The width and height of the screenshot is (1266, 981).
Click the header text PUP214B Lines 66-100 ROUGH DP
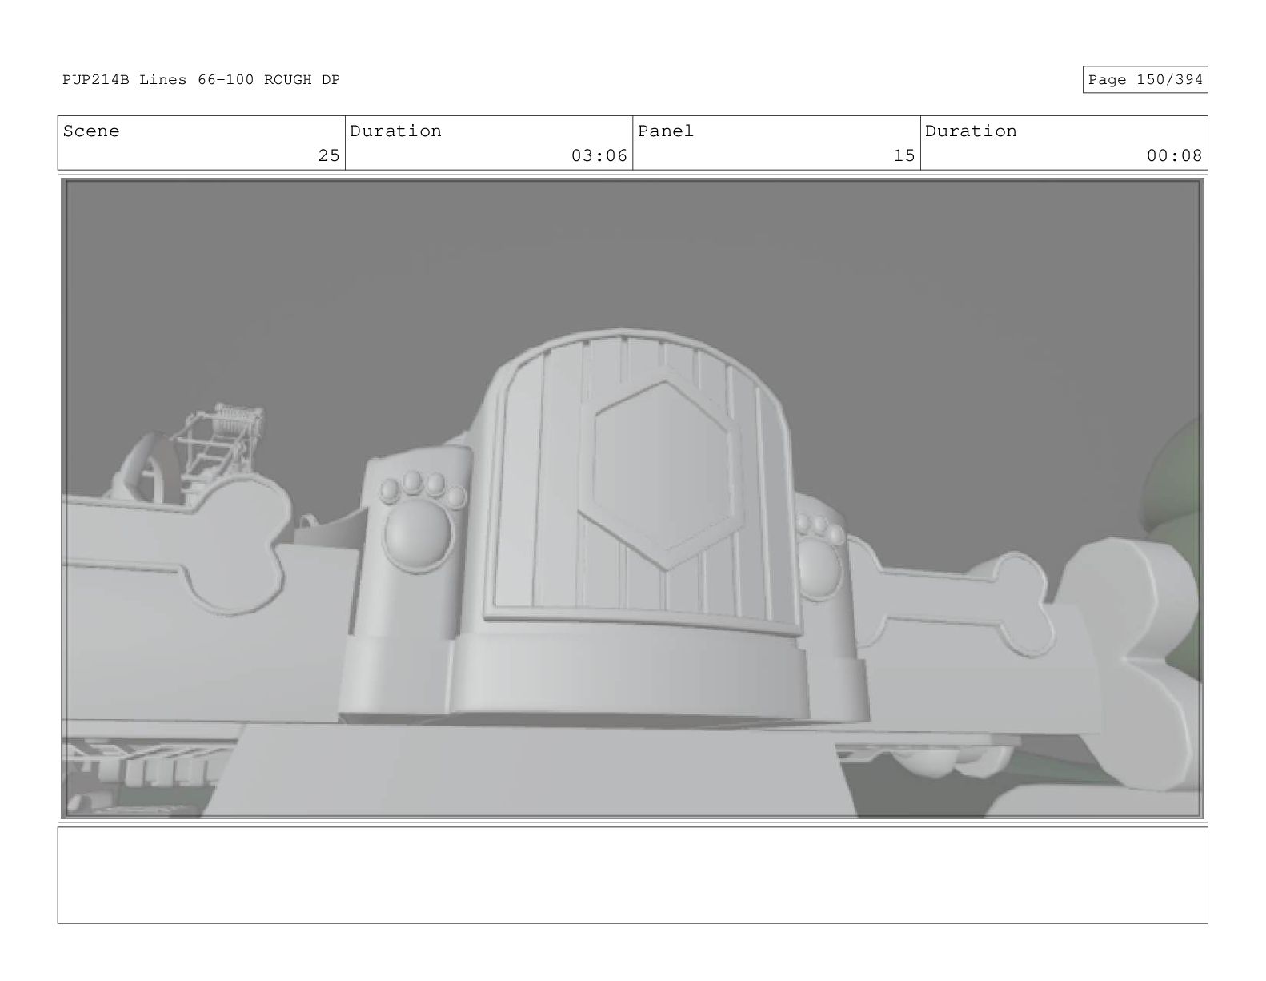click(201, 80)
